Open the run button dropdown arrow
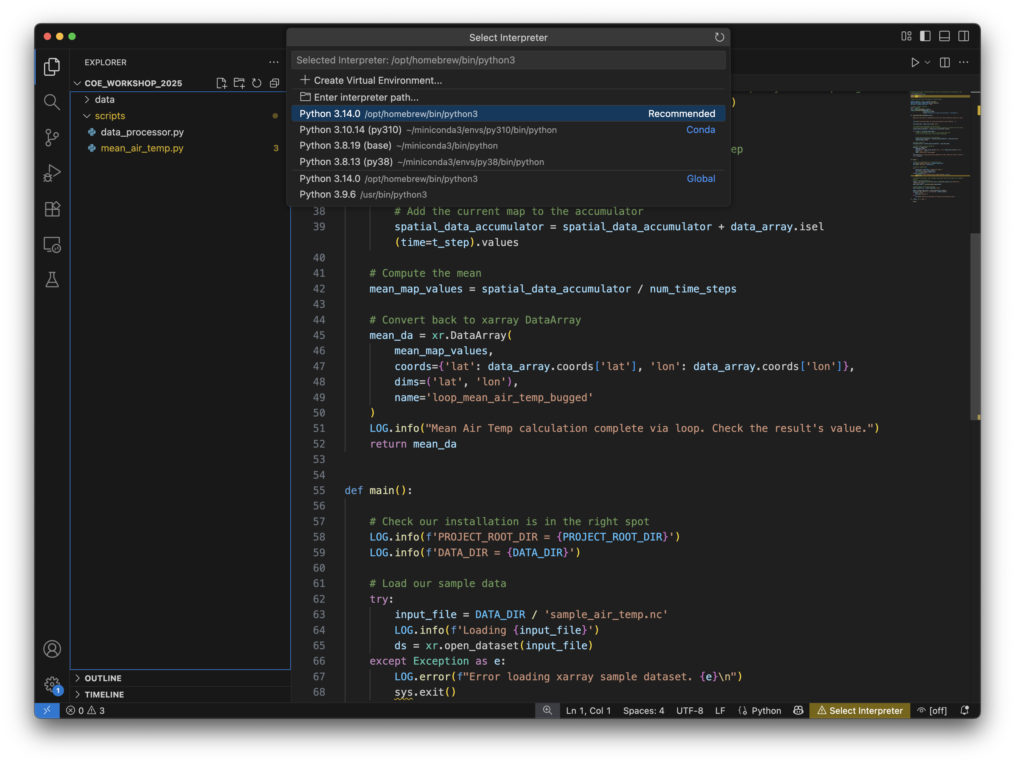 927,62
